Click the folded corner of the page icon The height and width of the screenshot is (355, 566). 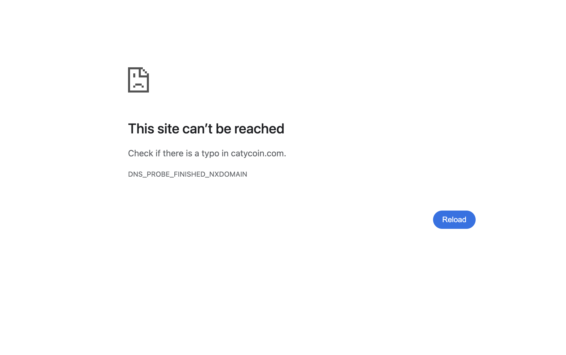coord(145,72)
